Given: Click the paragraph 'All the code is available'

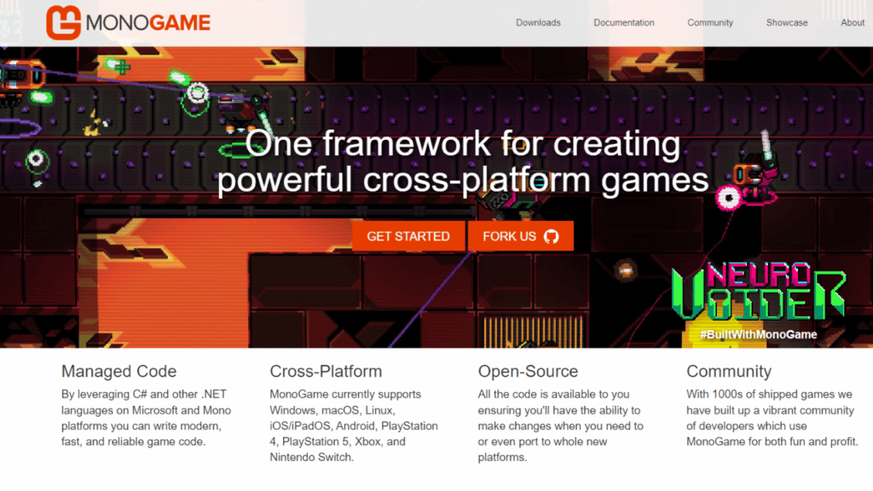Looking at the screenshot, I should [x=561, y=425].
